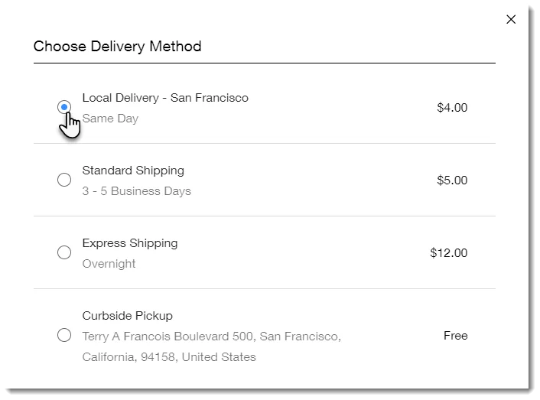Click the California, 94158, United States line

pos(169,357)
